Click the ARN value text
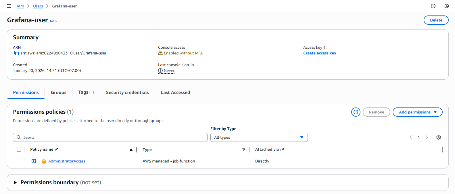455x194 pixels. tap(63, 53)
